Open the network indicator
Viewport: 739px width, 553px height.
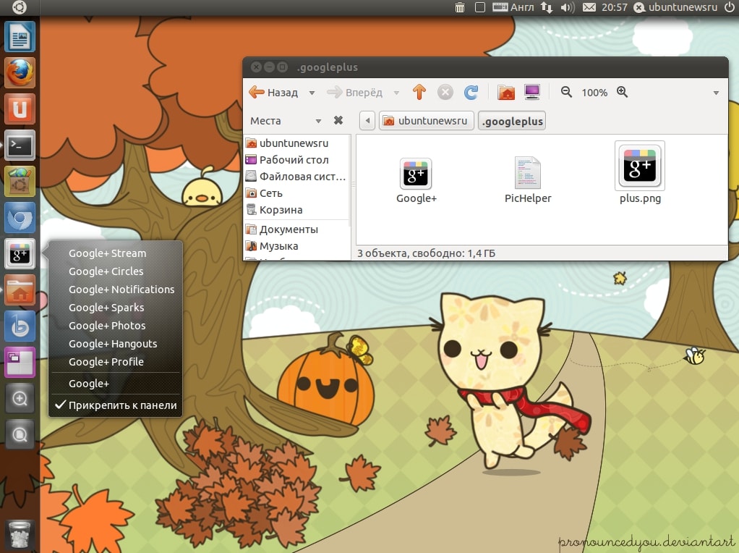click(546, 7)
